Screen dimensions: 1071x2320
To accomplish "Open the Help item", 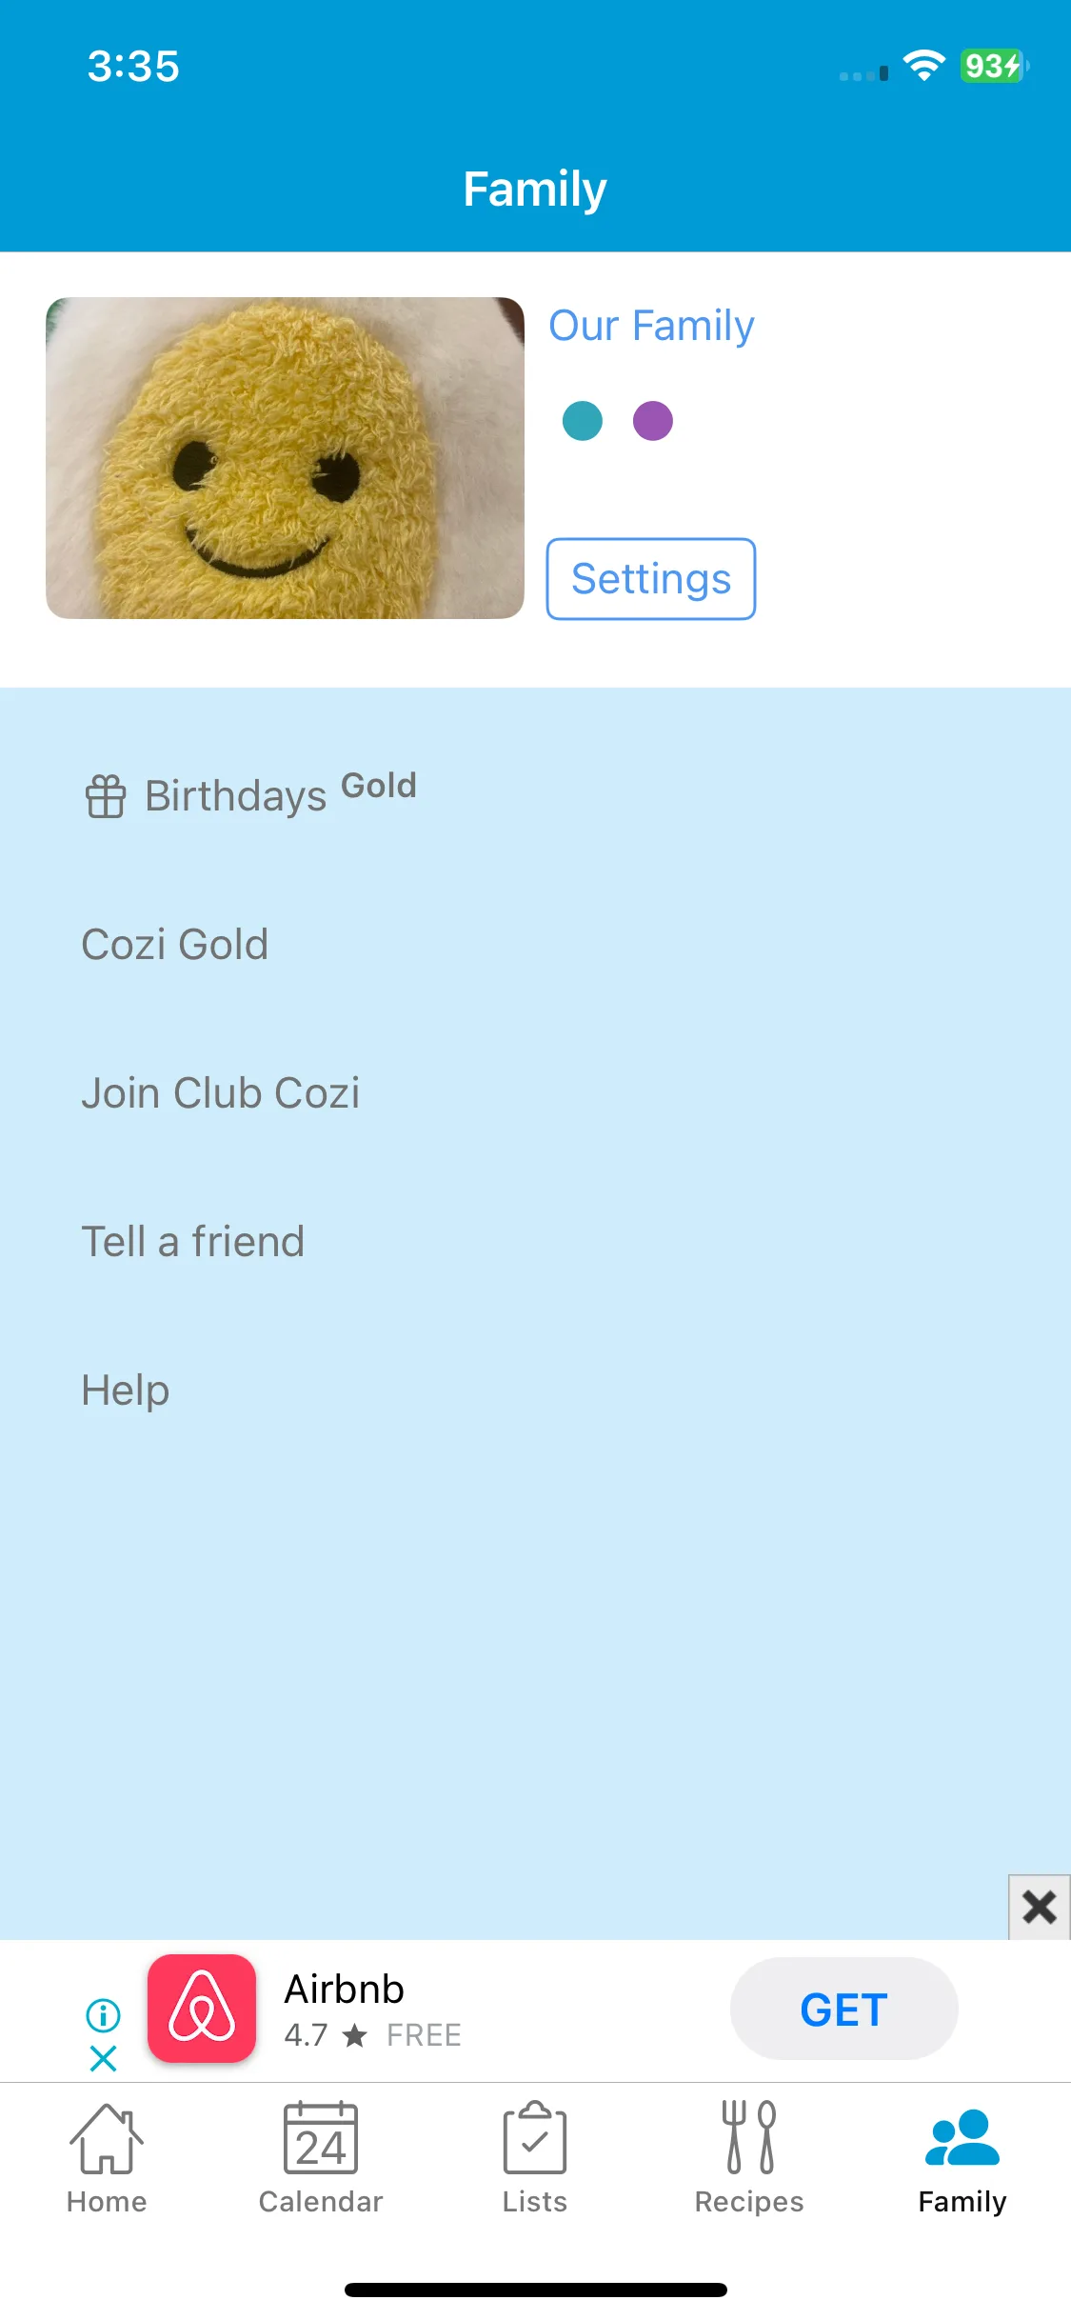I will click(x=535, y=1390).
